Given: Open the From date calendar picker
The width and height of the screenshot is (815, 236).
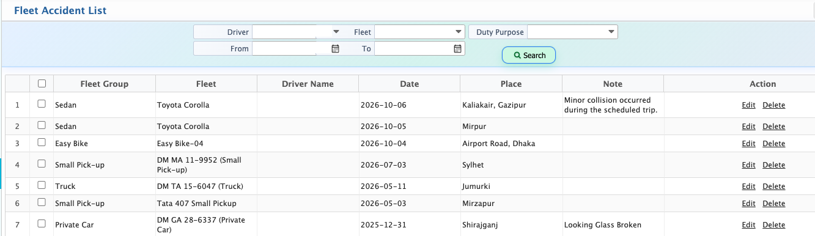Looking at the screenshot, I should point(335,48).
